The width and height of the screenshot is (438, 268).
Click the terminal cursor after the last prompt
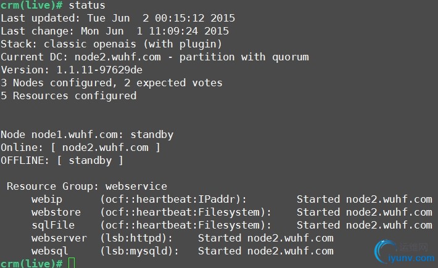(72, 263)
